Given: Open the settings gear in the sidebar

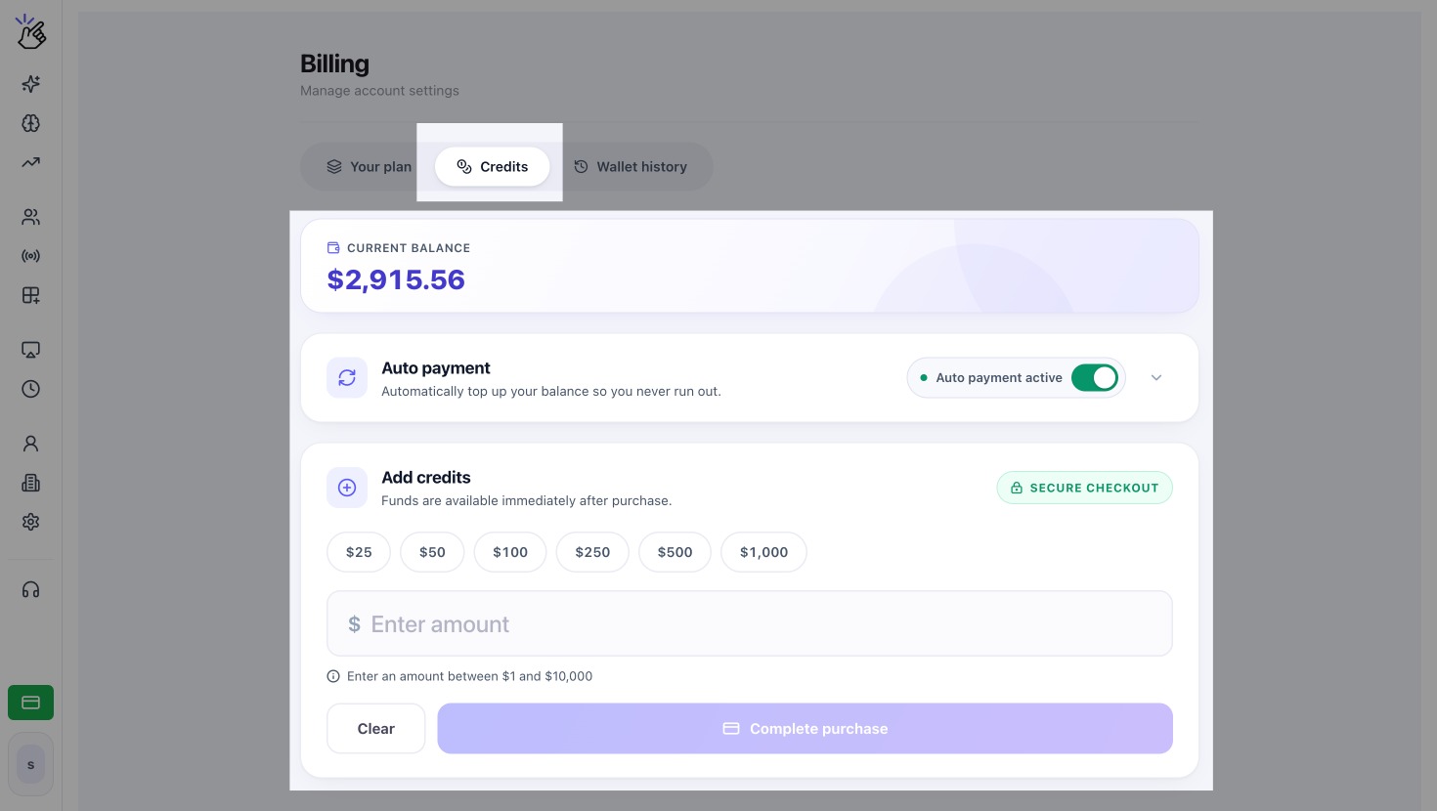Looking at the screenshot, I should (31, 522).
